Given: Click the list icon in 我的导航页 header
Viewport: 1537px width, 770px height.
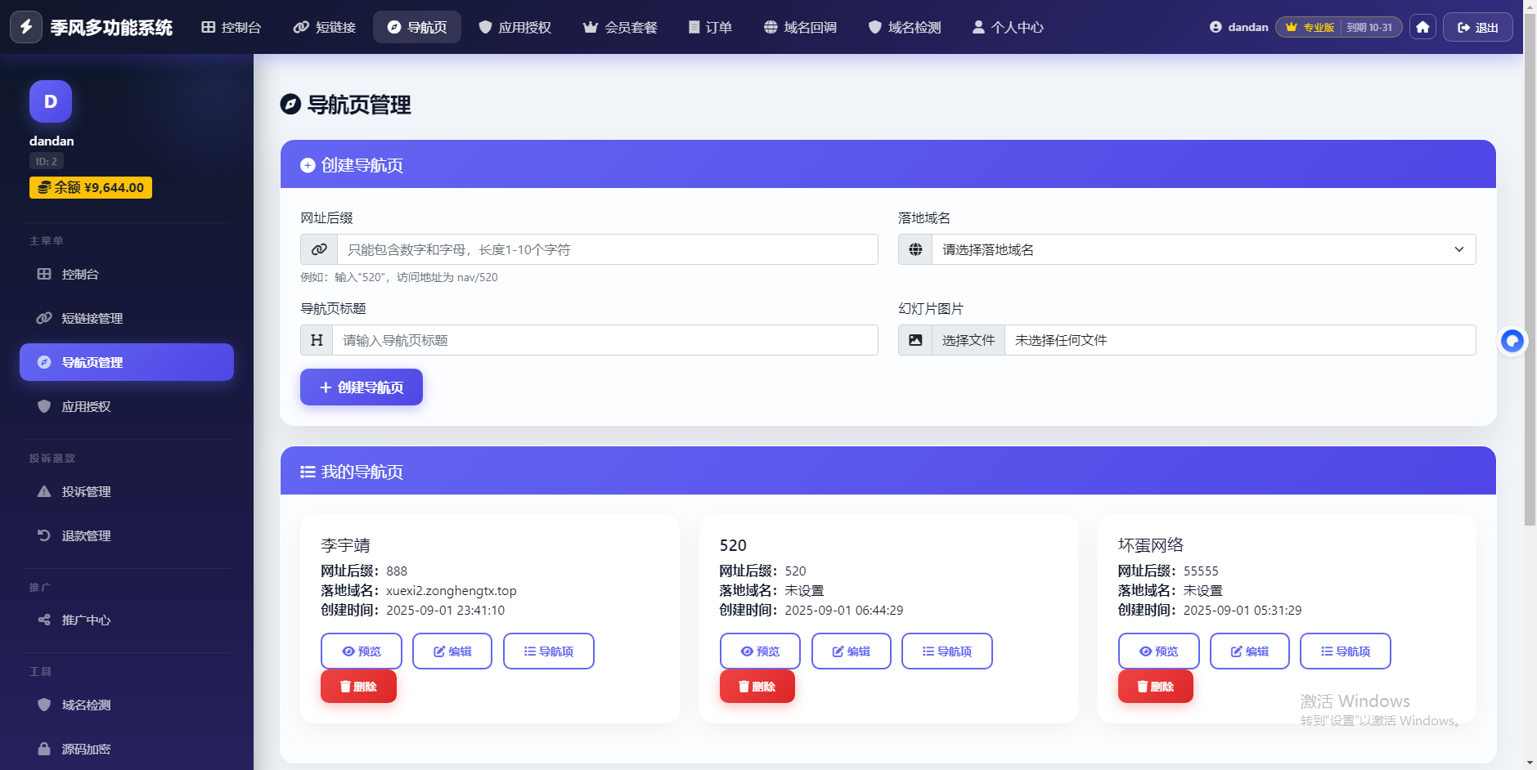Looking at the screenshot, I should coord(308,472).
